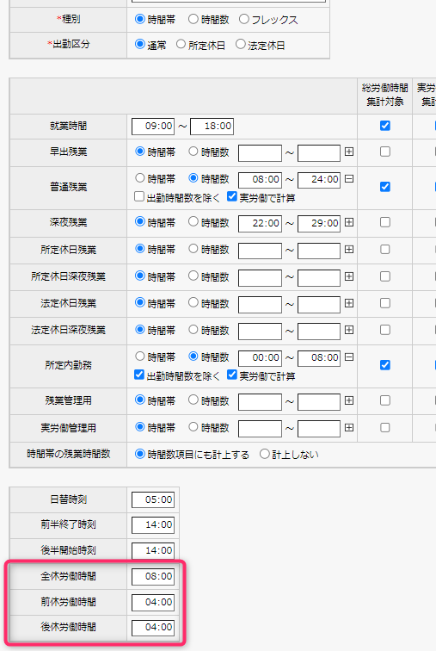Select the フレックス type radio button

tap(244, 19)
